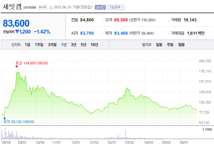Click the stock name 새빗켐

coord(12,7)
